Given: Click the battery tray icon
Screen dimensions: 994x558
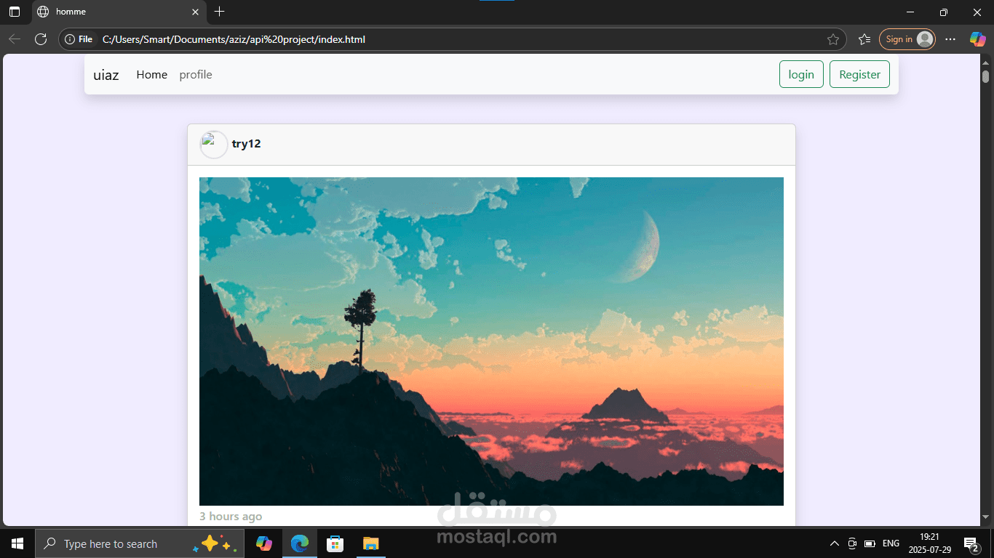Looking at the screenshot, I should tap(870, 543).
